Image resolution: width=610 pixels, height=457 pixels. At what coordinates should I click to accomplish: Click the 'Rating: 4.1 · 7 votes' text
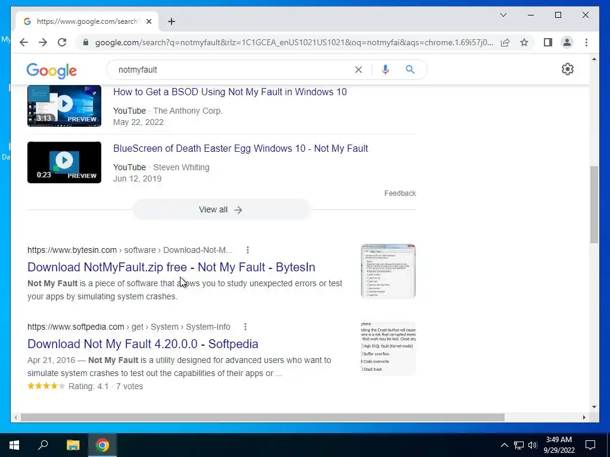pyautogui.click(x=106, y=386)
